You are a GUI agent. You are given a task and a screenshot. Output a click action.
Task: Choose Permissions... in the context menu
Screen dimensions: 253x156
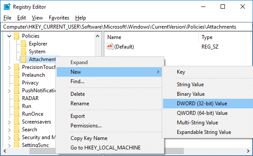pyautogui.click(x=109, y=126)
